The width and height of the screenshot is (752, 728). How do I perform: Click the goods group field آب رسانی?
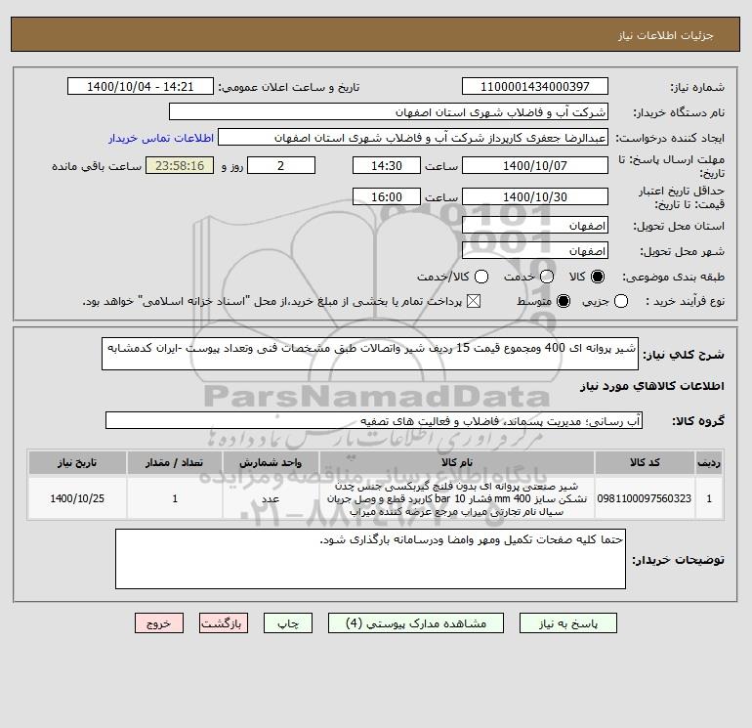pos(374,420)
